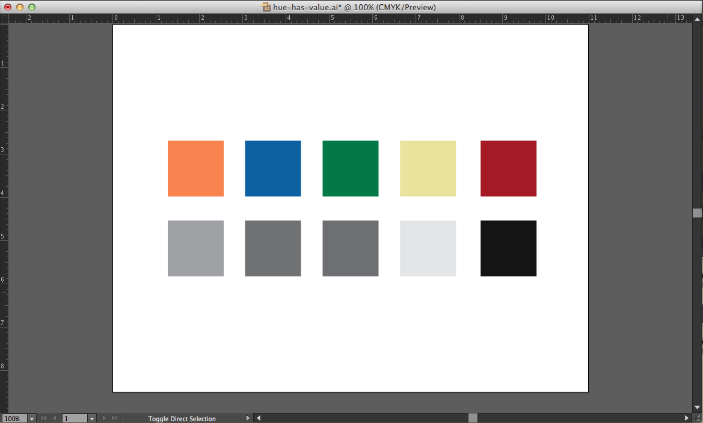Image resolution: width=703 pixels, height=423 pixels.
Task: Select the blue square
Action: 272,168
